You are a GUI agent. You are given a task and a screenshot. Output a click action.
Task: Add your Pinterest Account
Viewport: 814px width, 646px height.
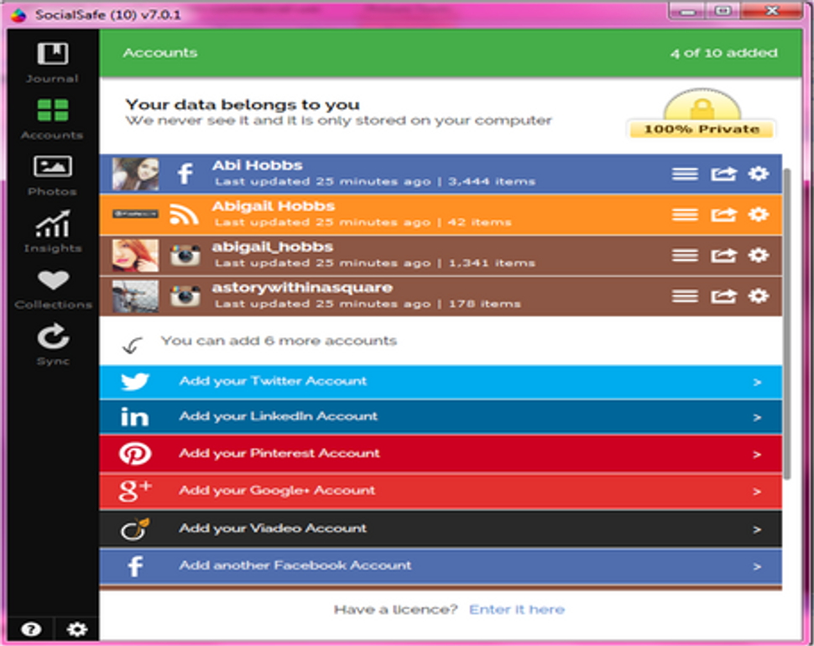[441, 454]
